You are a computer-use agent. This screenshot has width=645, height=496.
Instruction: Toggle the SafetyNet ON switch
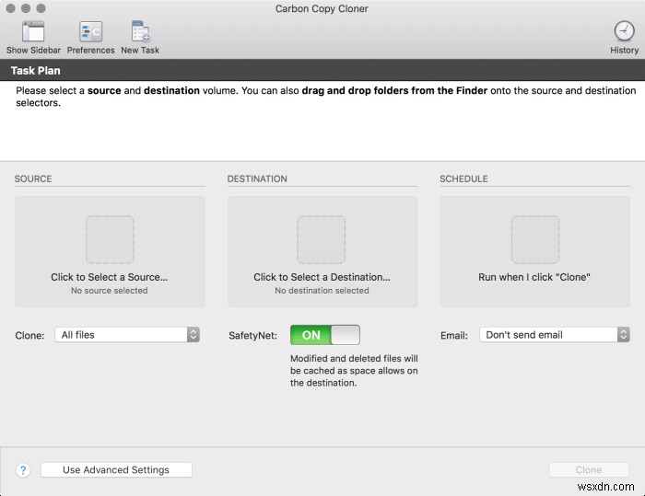click(325, 335)
